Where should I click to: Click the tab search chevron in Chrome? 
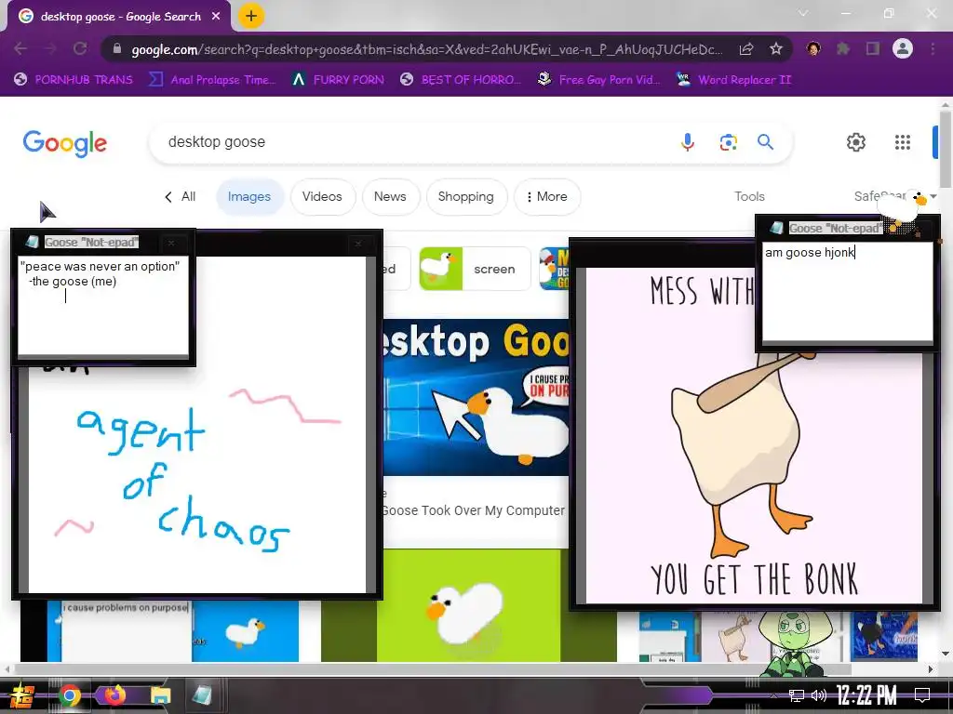[x=803, y=13]
